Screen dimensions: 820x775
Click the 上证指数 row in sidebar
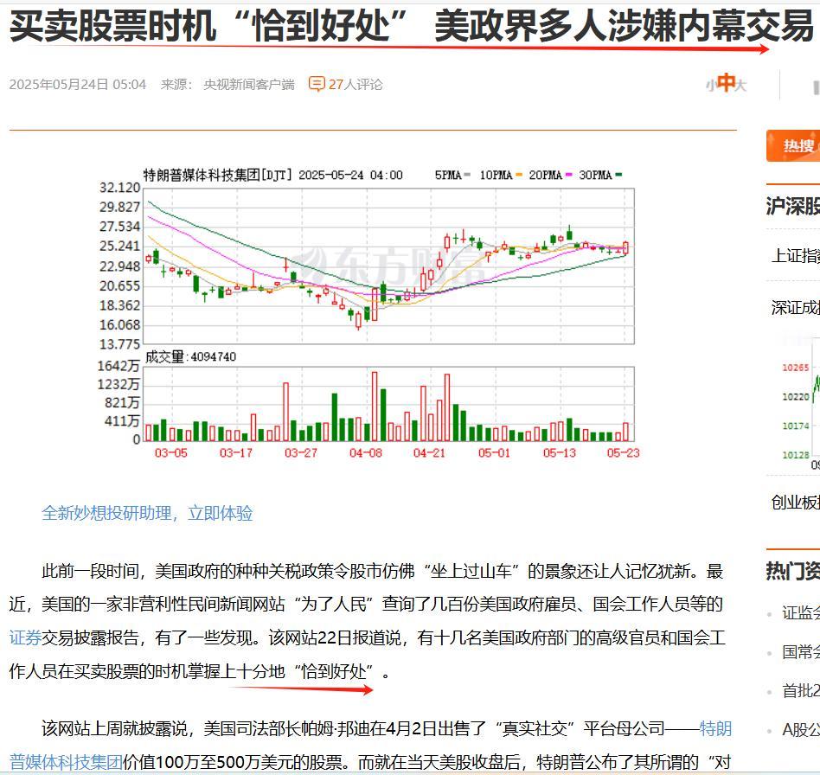pos(796,256)
